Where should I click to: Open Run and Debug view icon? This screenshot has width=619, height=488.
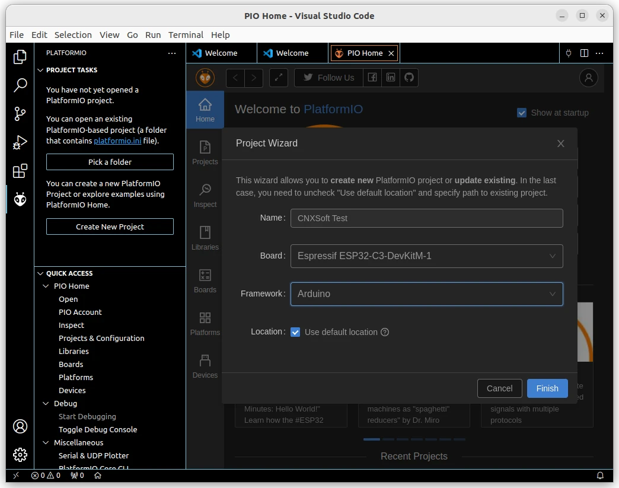pos(20,142)
